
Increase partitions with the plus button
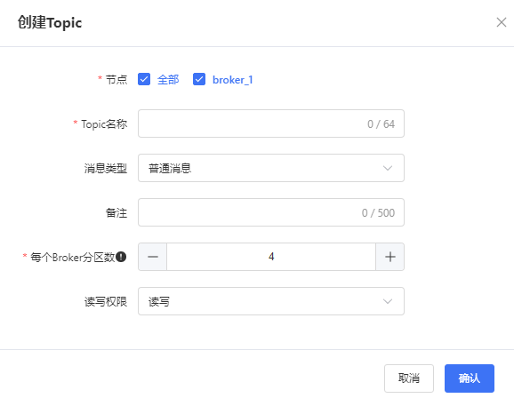click(x=390, y=257)
